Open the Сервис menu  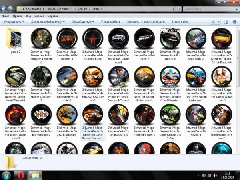tap(39, 16)
